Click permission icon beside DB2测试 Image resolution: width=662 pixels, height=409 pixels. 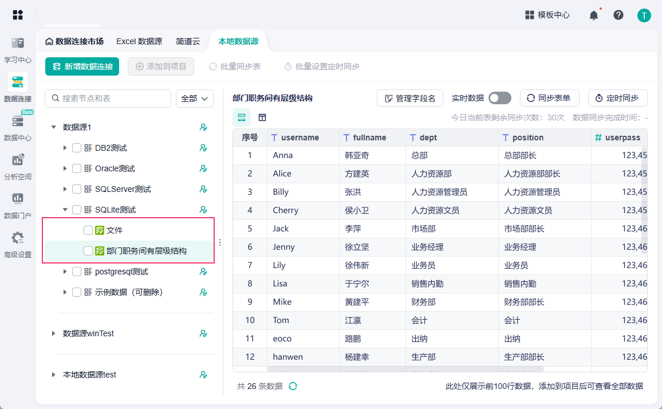coord(203,148)
